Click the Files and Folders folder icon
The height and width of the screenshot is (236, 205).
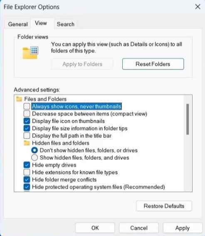(x=19, y=99)
